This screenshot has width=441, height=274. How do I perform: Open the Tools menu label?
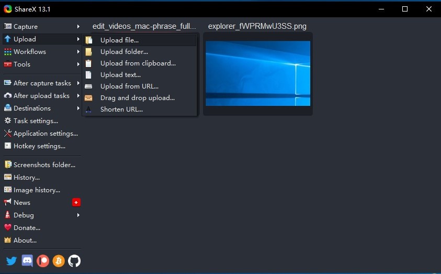22,64
